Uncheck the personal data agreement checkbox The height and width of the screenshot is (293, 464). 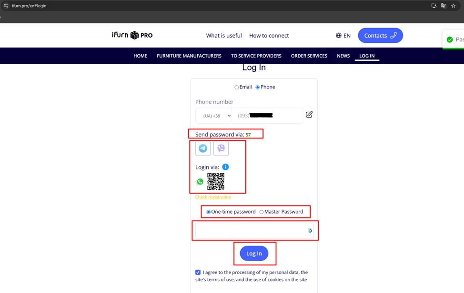[198, 273]
